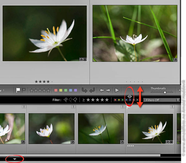This screenshot has width=186, height=163.
Task: Click the keyword badge on the left compare image
Action: 81,59
